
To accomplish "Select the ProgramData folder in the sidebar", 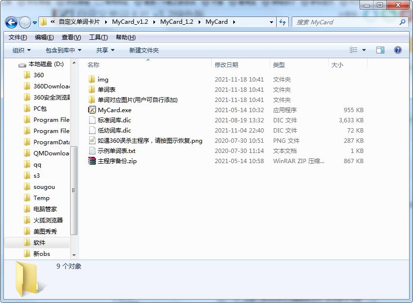I will click(x=47, y=142).
